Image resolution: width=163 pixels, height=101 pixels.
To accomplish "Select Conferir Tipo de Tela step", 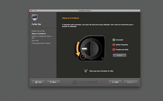I will point(38,31).
